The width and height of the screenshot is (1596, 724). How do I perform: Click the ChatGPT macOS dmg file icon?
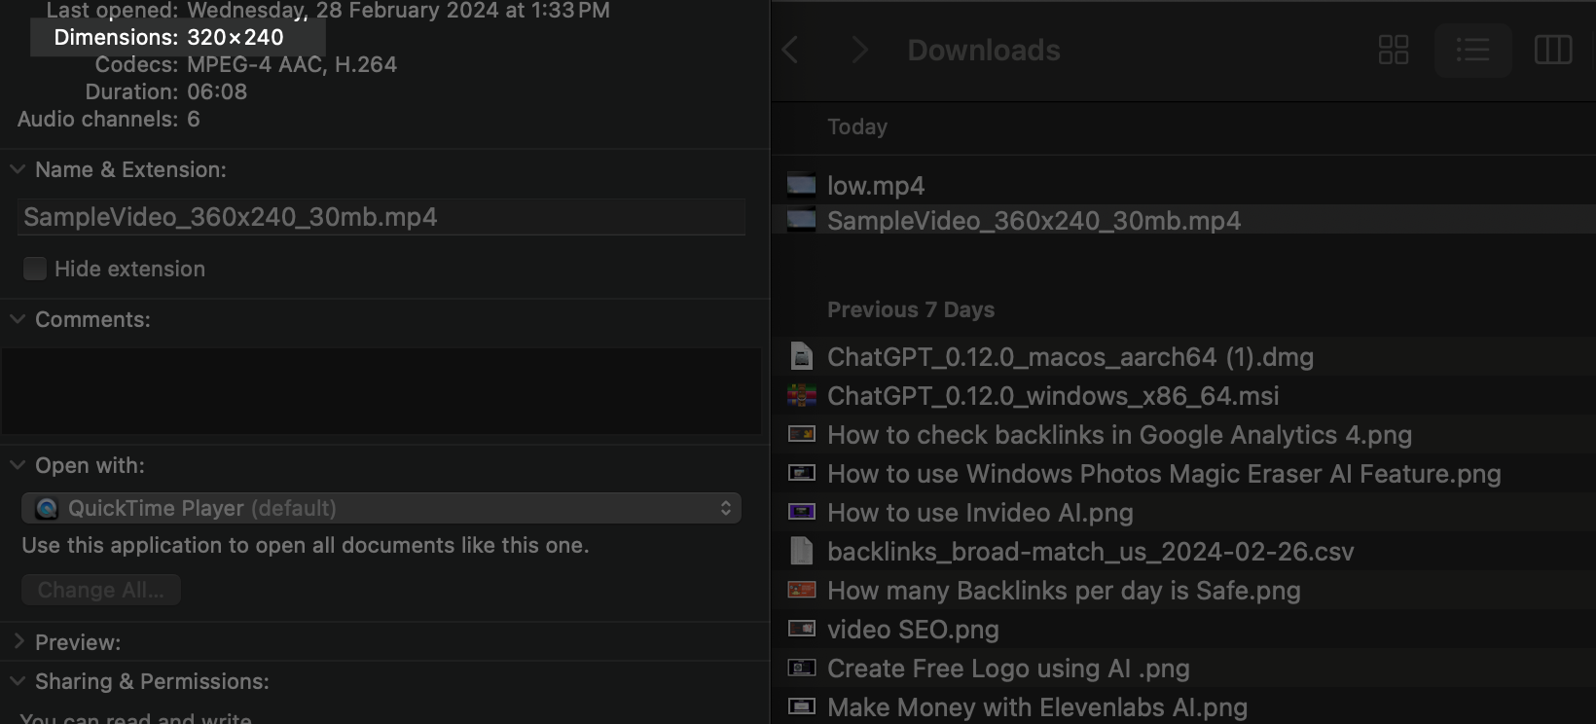pyautogui.click(x=801, y=357)
